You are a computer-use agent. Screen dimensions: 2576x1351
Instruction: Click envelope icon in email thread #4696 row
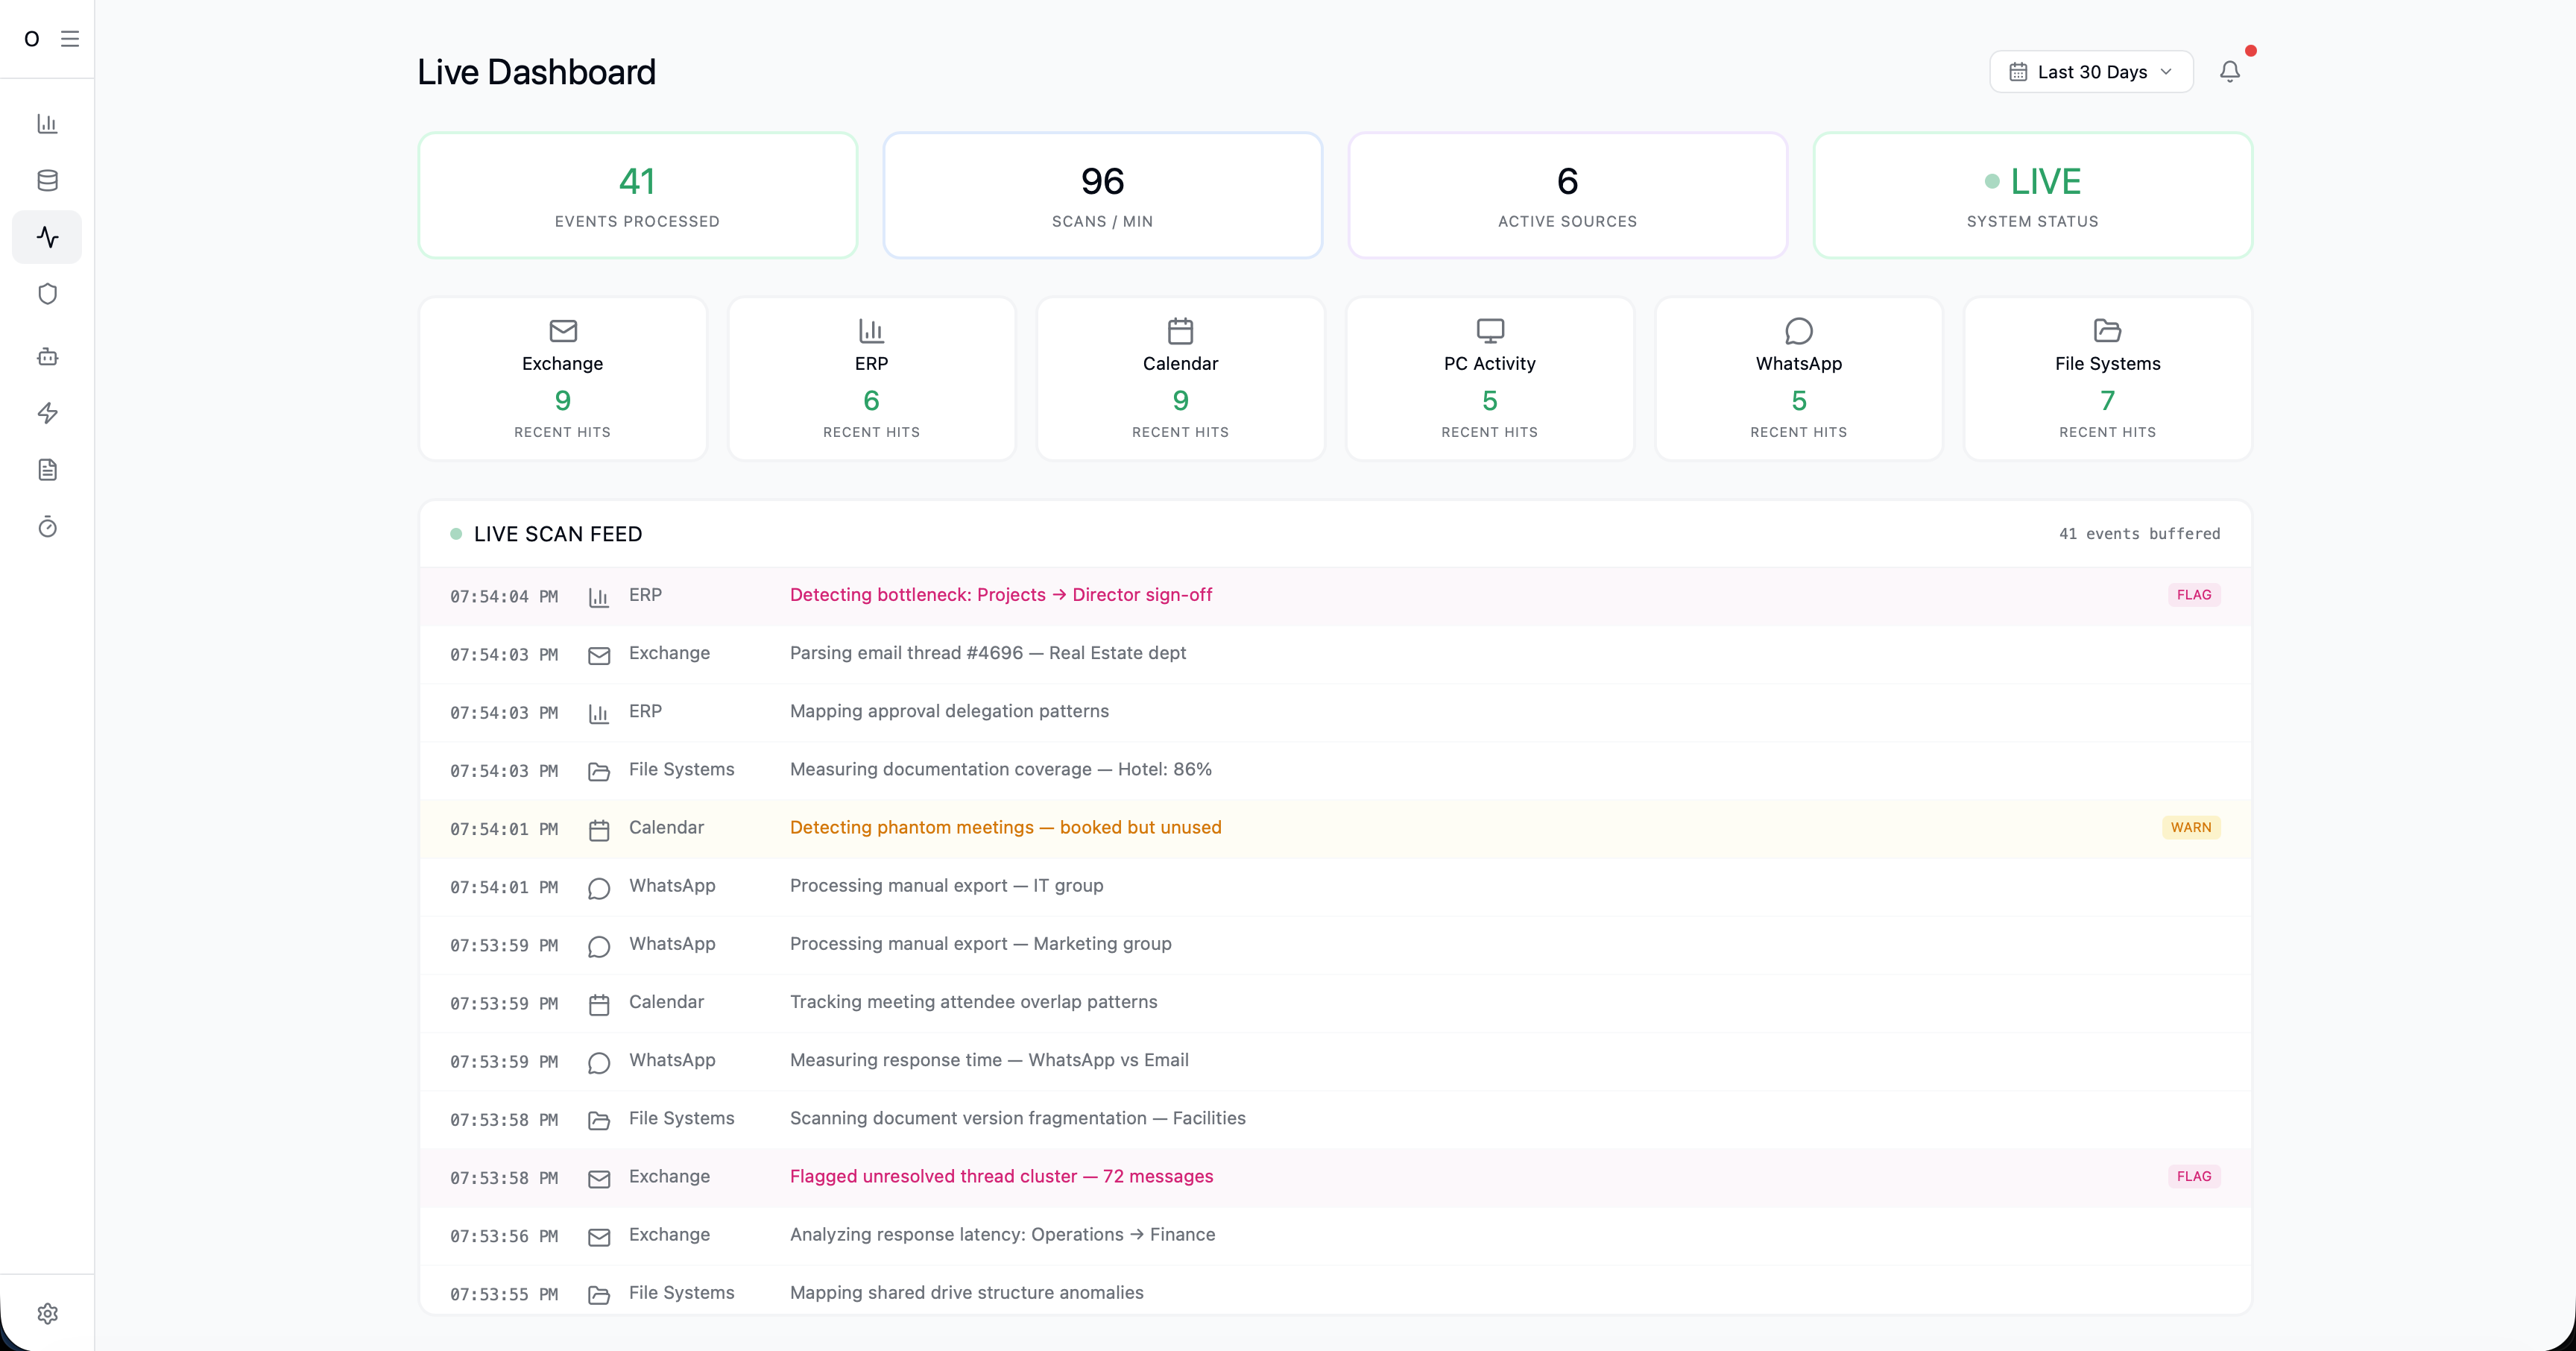[x=598, y=655]
